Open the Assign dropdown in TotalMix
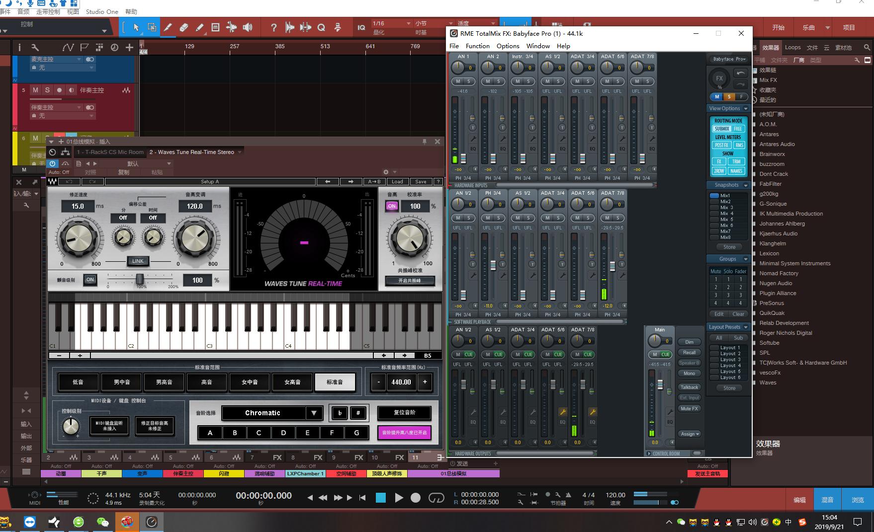 [689, 434]
